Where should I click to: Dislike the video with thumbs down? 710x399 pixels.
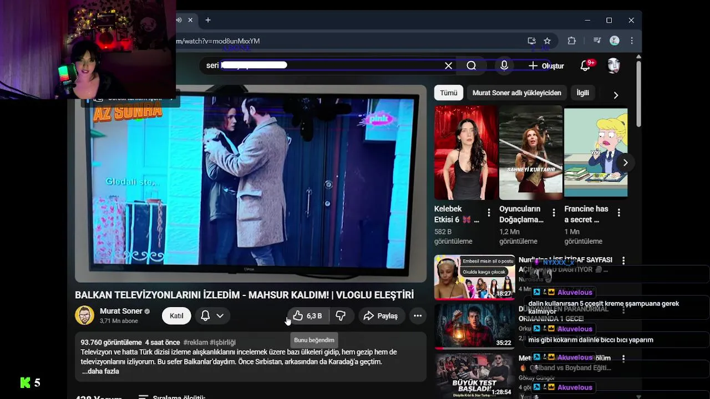point(341,315)
